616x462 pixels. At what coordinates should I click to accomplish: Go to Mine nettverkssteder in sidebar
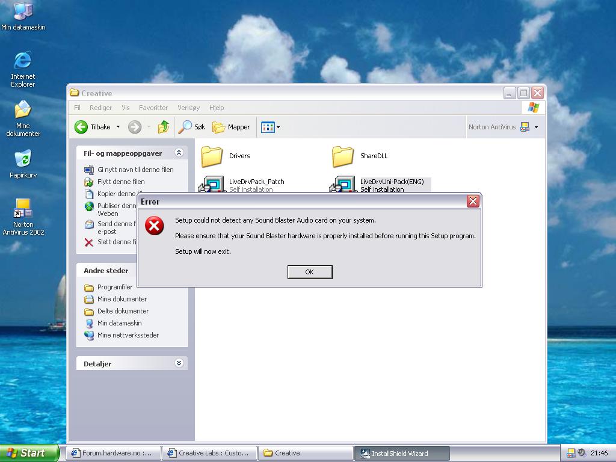[122, 335]
